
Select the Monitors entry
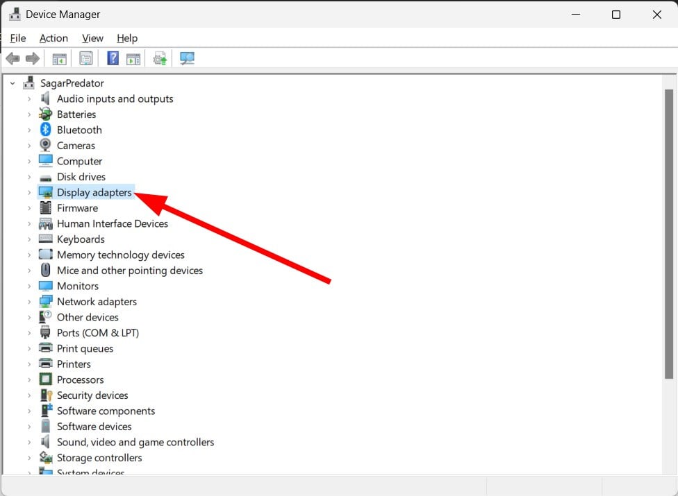pos(78,287)
